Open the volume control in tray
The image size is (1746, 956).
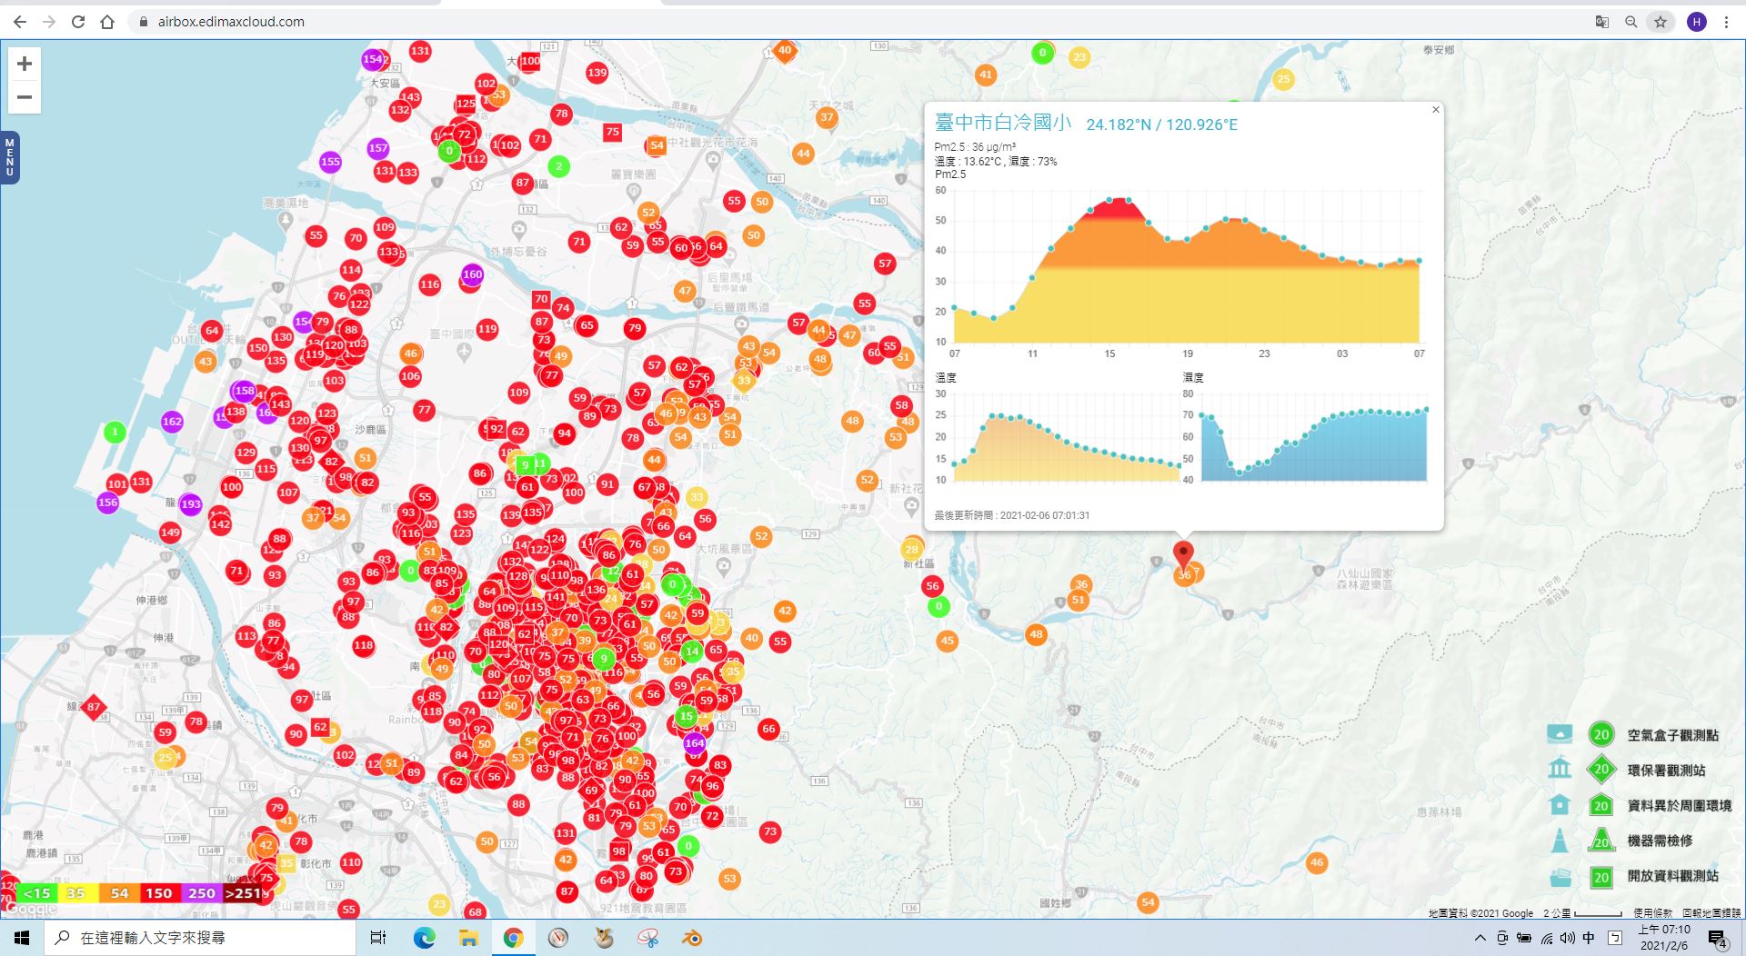pos(1567,938)
